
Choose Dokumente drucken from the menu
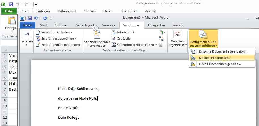coord(222,58)
